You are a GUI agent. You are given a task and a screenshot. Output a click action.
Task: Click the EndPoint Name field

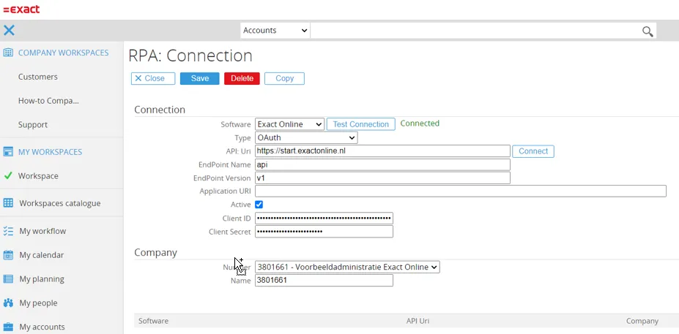pyautogui.click(x=382, y=164)
